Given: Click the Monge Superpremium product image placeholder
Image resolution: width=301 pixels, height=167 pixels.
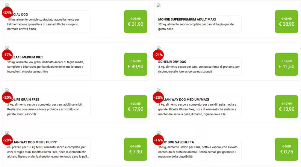Looking at the screenshot, I should (158, 5).
